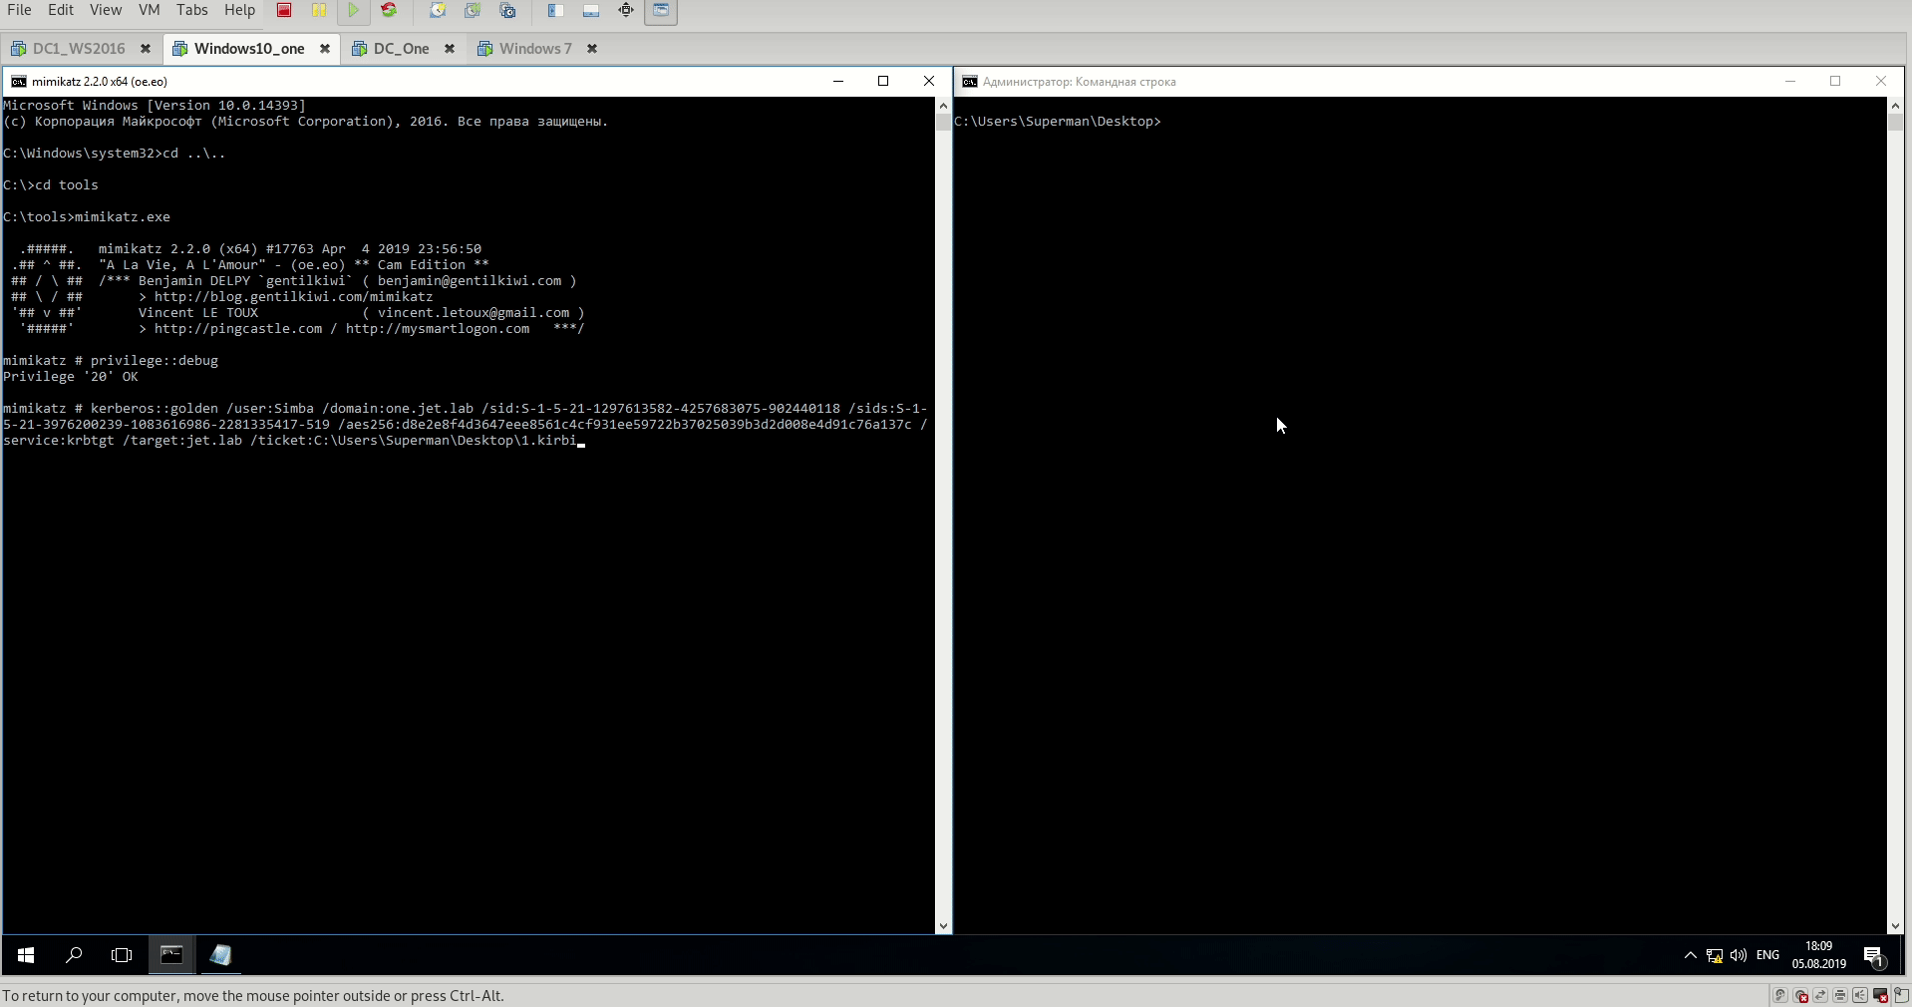
Task: Minimize the Администратор command prompt window
Action: [x=1790, y=82]
